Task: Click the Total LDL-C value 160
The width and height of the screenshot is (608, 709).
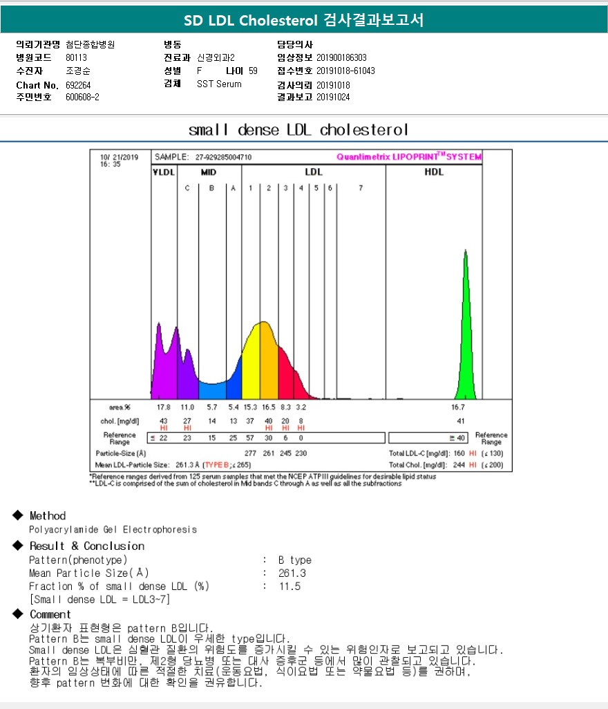Action: (458, 453)
